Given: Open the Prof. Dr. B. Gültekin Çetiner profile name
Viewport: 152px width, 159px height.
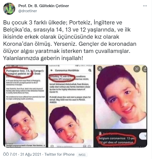Looking at the screenshot, I should click(44, 6).
